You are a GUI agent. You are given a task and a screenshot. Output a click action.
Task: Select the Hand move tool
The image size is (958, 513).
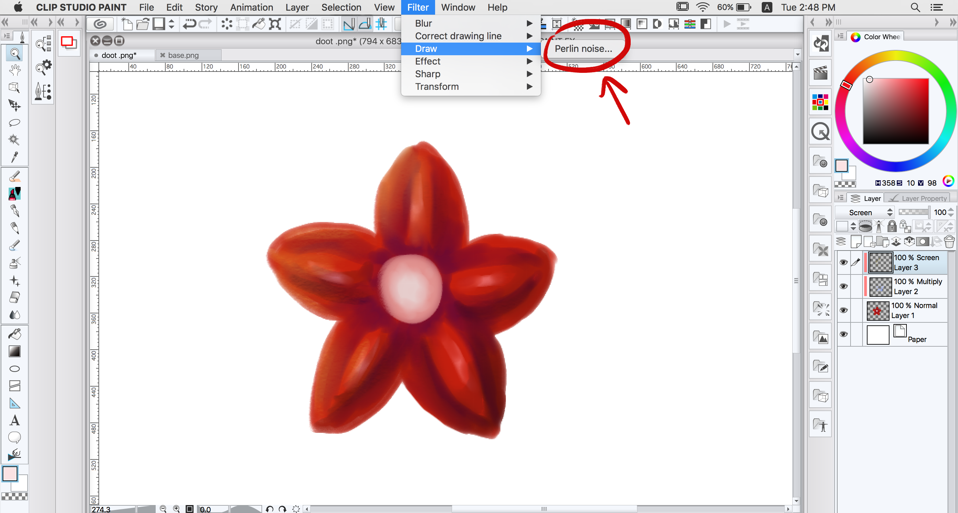coord(15,70)
